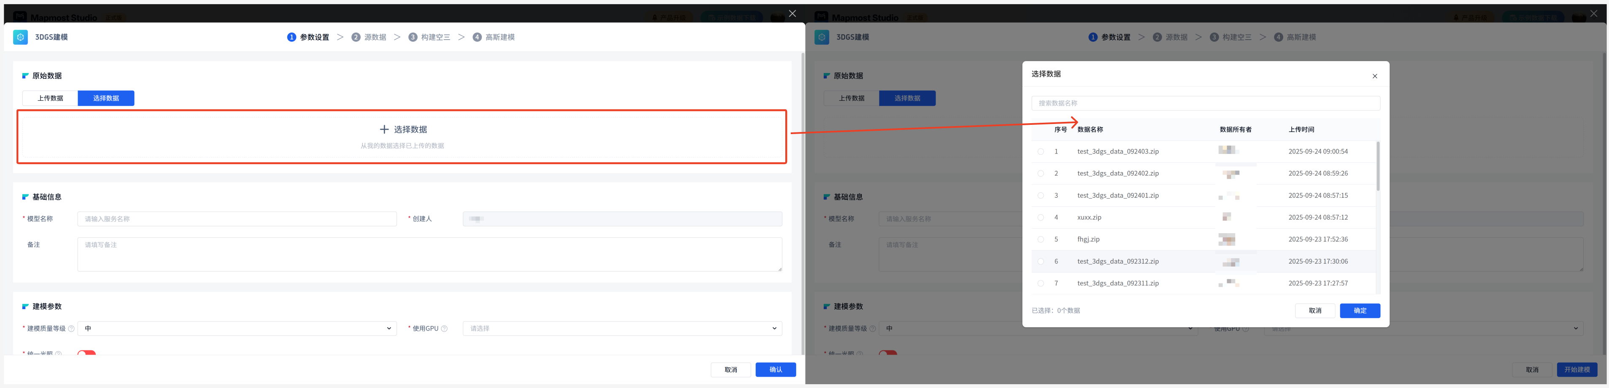Expand the 使用GPU dropdown in left panel
The width and height of the screenshot is (1609, 388).
pyautogui.click(x=622, y=329)
